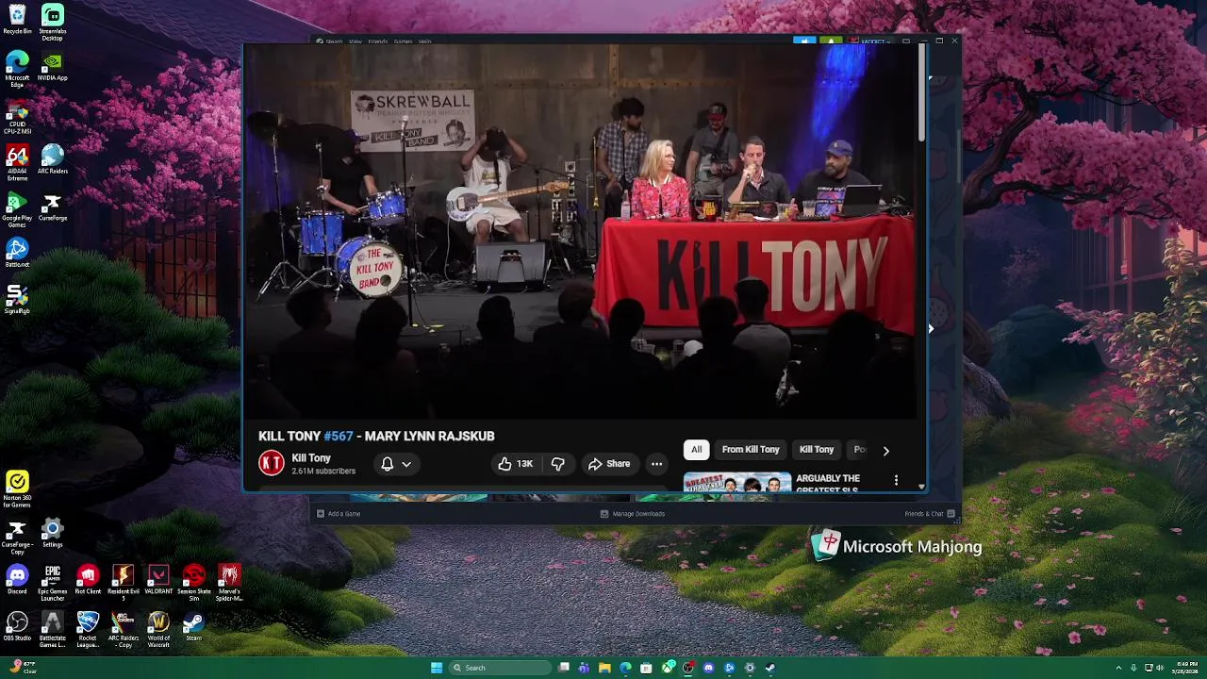Open the taskbar clock and date
1207x679 pixels.
pyautogui.click(x=1185, y=668)
